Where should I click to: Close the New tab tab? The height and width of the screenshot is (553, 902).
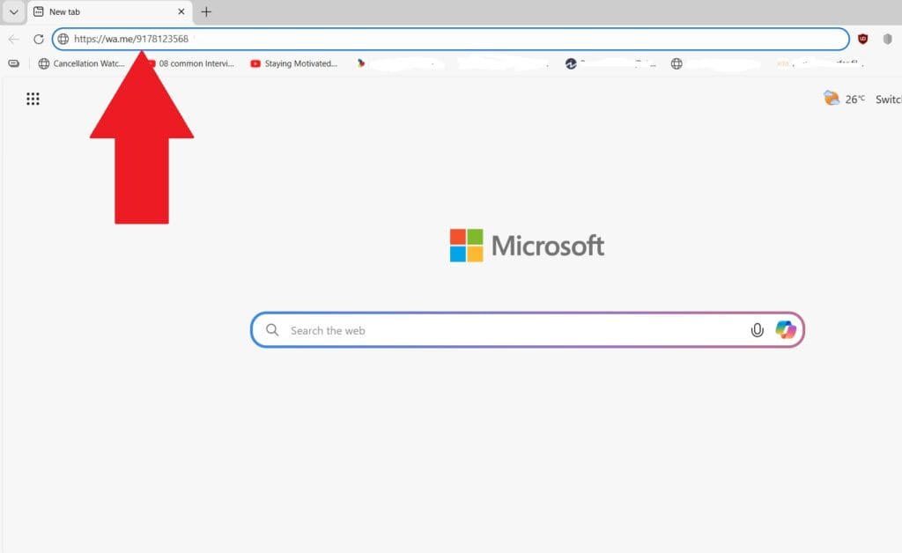click(x=181, y=12)
